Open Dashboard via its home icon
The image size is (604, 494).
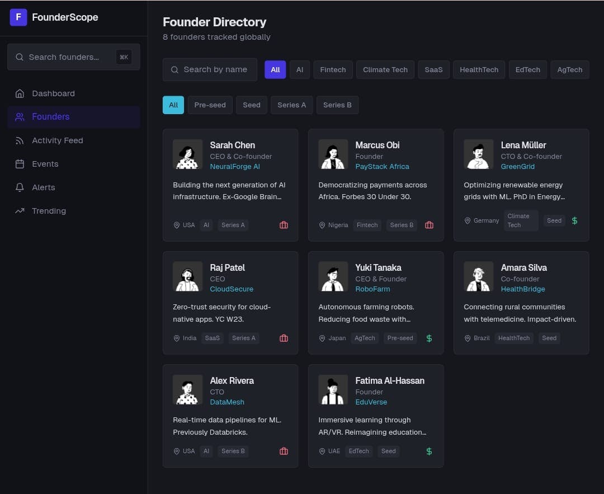click(x=20, y=93)
